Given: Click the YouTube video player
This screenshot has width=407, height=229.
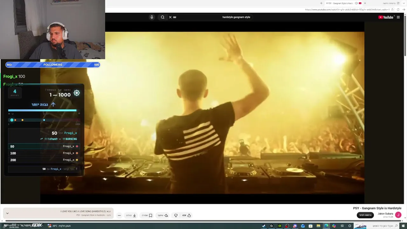Looking at the screenshot, I should pos(203,113).
